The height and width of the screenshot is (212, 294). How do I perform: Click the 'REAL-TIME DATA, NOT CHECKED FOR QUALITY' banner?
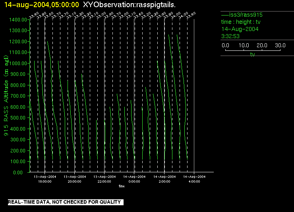click(64, 202)
